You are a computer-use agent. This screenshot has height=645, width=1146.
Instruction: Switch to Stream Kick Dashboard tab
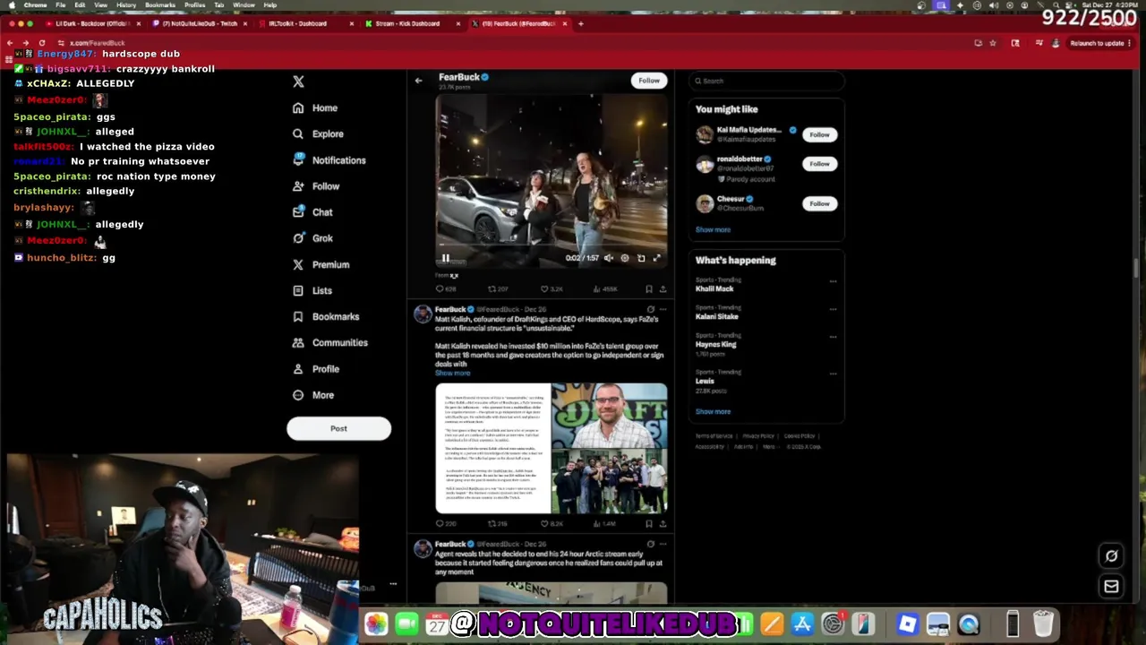click(413, 23)
